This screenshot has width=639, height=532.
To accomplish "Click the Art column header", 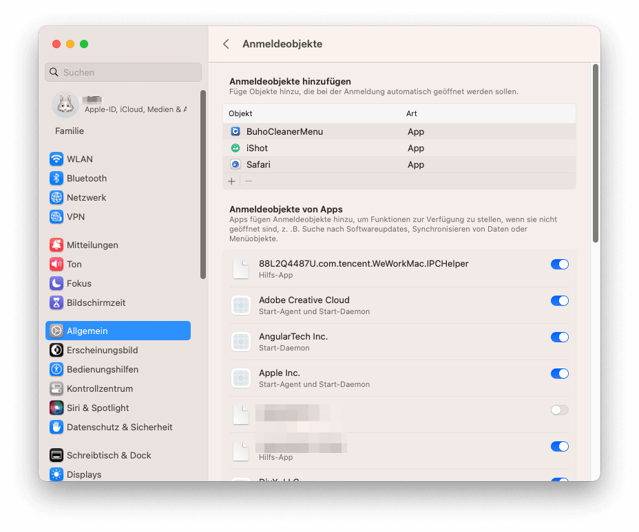I will (x=412, y=113).
